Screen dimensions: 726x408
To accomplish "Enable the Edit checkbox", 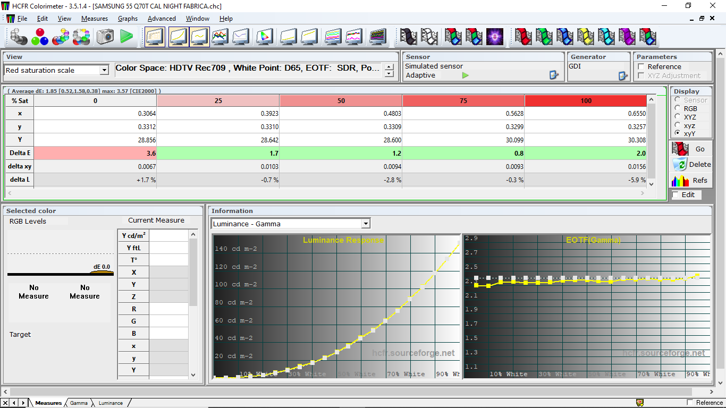I will (676, 195).
